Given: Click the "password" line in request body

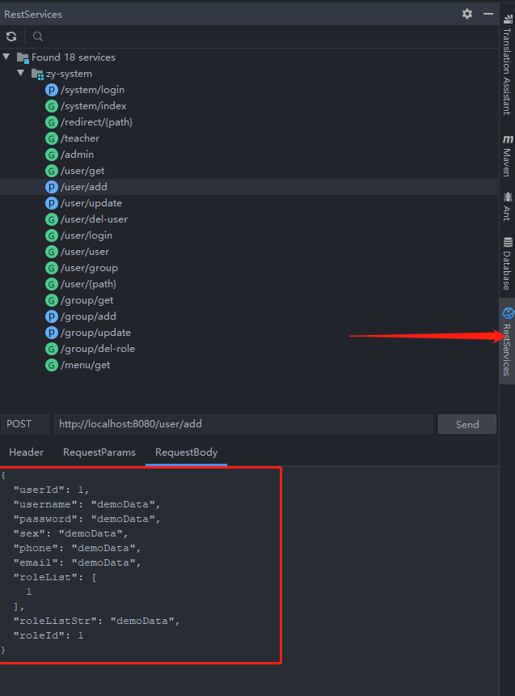Looking at the screenshot, I should coord(87,520).
